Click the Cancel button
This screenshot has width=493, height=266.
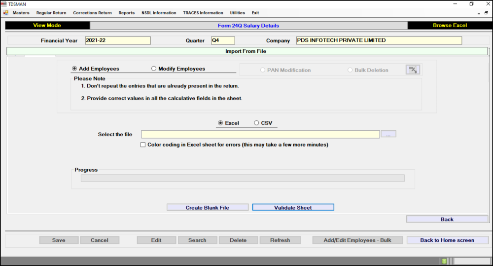pos(100,240)
